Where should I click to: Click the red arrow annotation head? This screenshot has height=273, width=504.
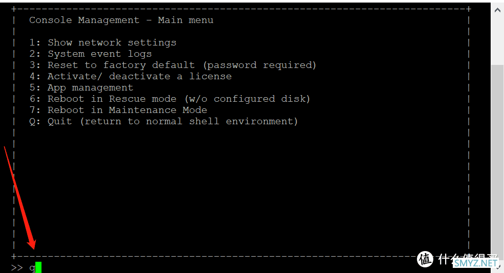32,244
